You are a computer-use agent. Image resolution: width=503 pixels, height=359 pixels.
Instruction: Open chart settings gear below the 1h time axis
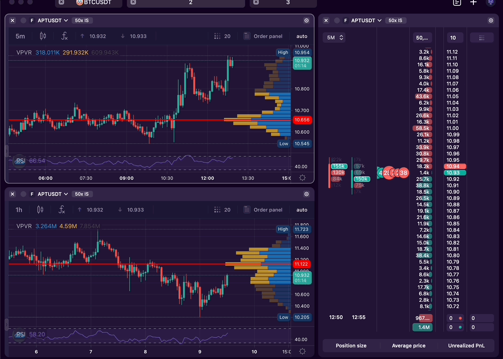302,351
